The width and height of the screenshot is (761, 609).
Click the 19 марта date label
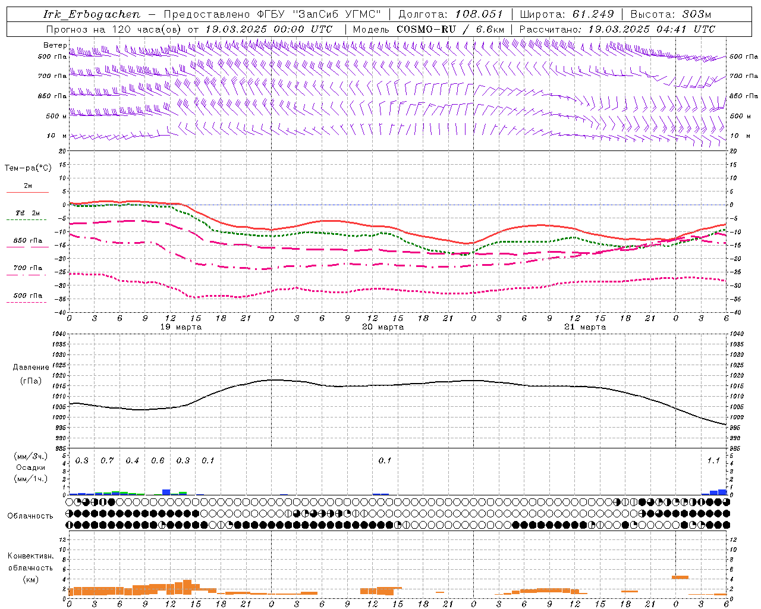click(x=181, y=327)
